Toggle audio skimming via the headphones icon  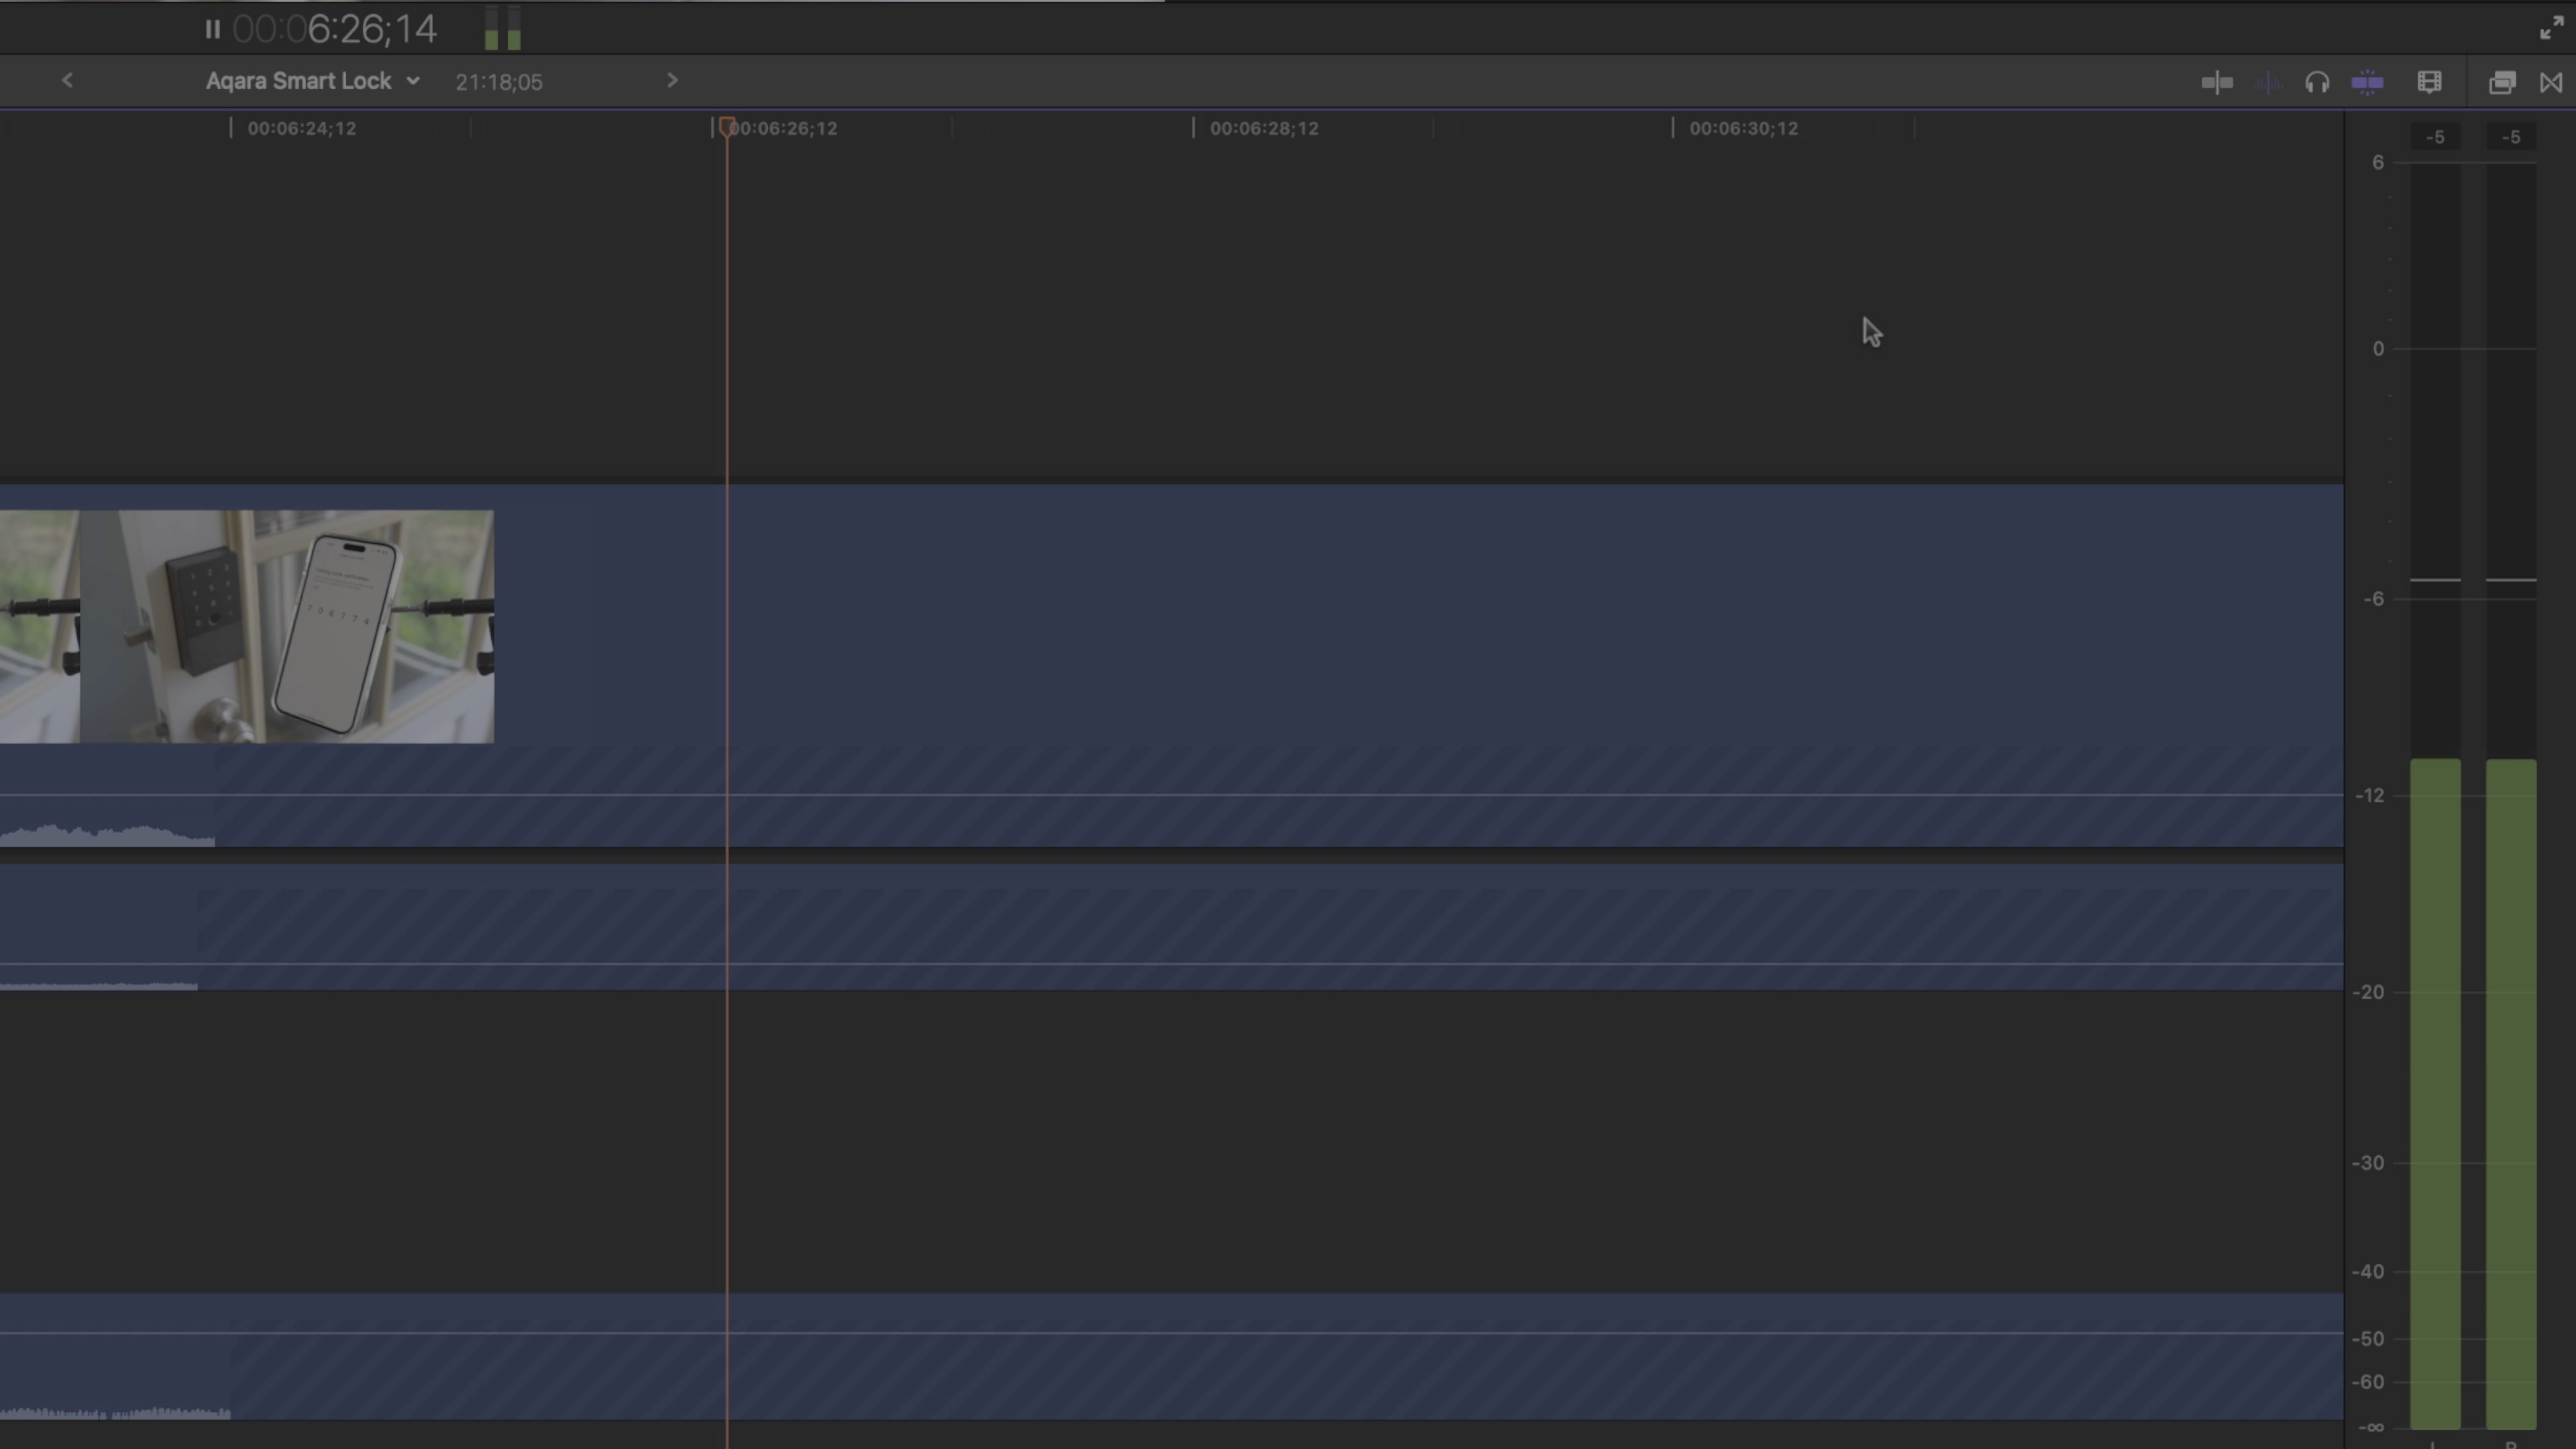tap(2318, 82)
